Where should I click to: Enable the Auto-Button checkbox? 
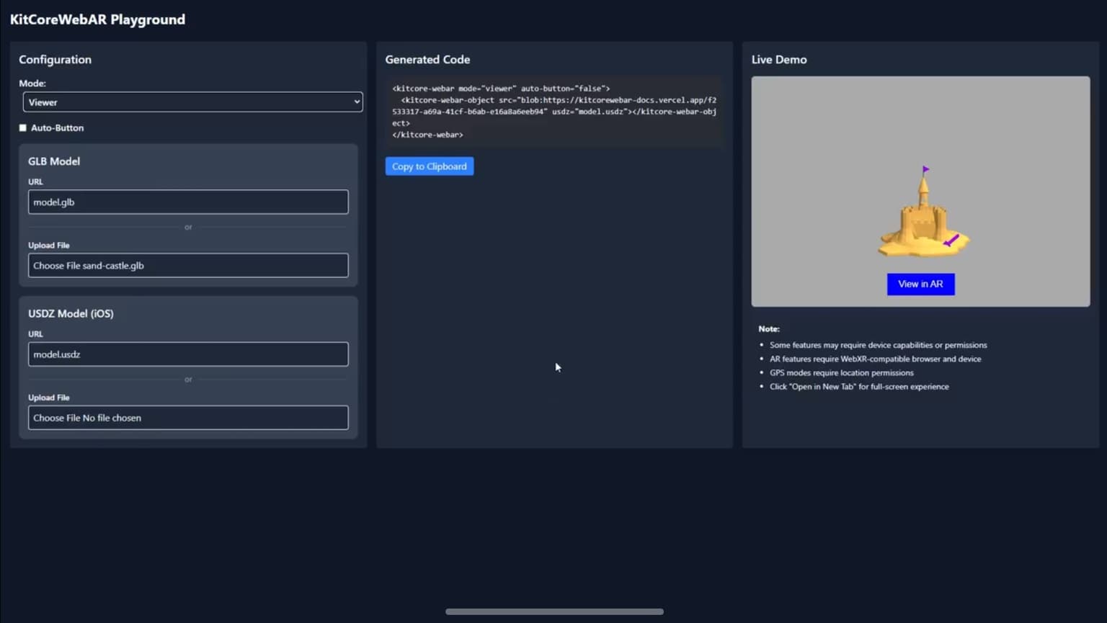[23, 128]
